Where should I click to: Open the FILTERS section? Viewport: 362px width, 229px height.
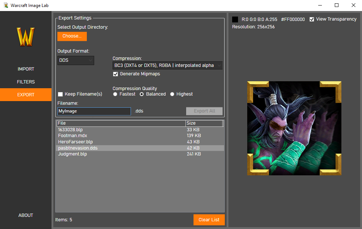(26, 82)
